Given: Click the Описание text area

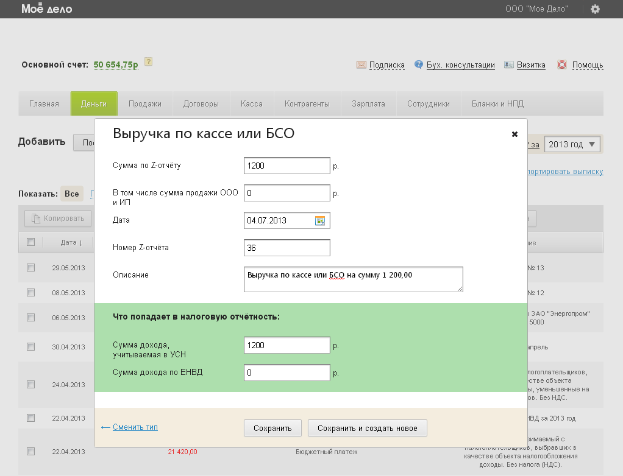Looking at the screenshot, I should (353, 279).
